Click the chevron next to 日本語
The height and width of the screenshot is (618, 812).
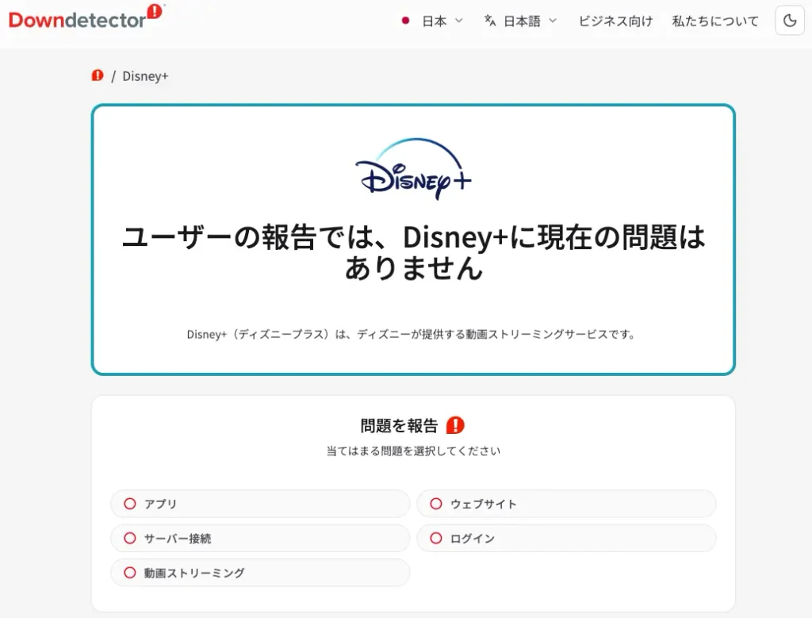pos(553,21)
